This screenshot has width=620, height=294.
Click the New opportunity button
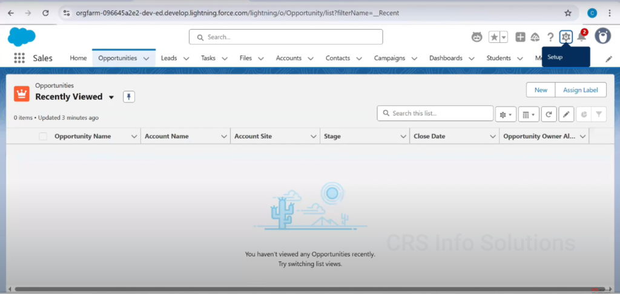coord(540,90)
